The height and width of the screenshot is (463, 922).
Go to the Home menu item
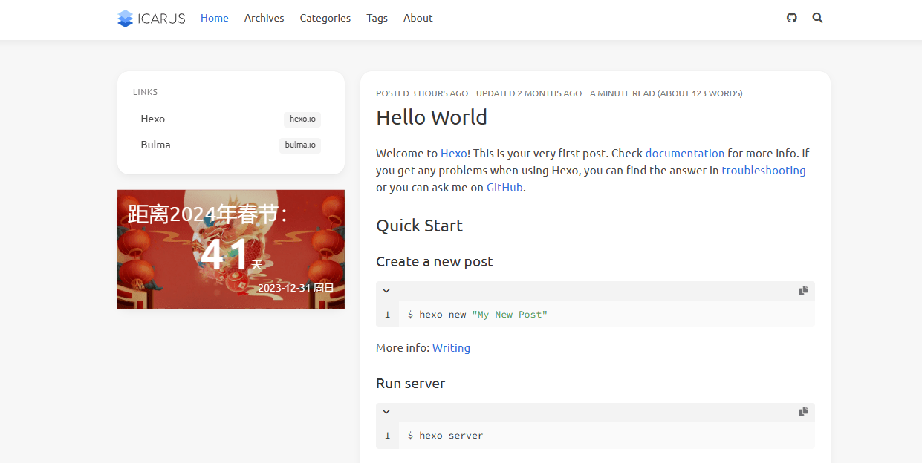click(215, 18)
